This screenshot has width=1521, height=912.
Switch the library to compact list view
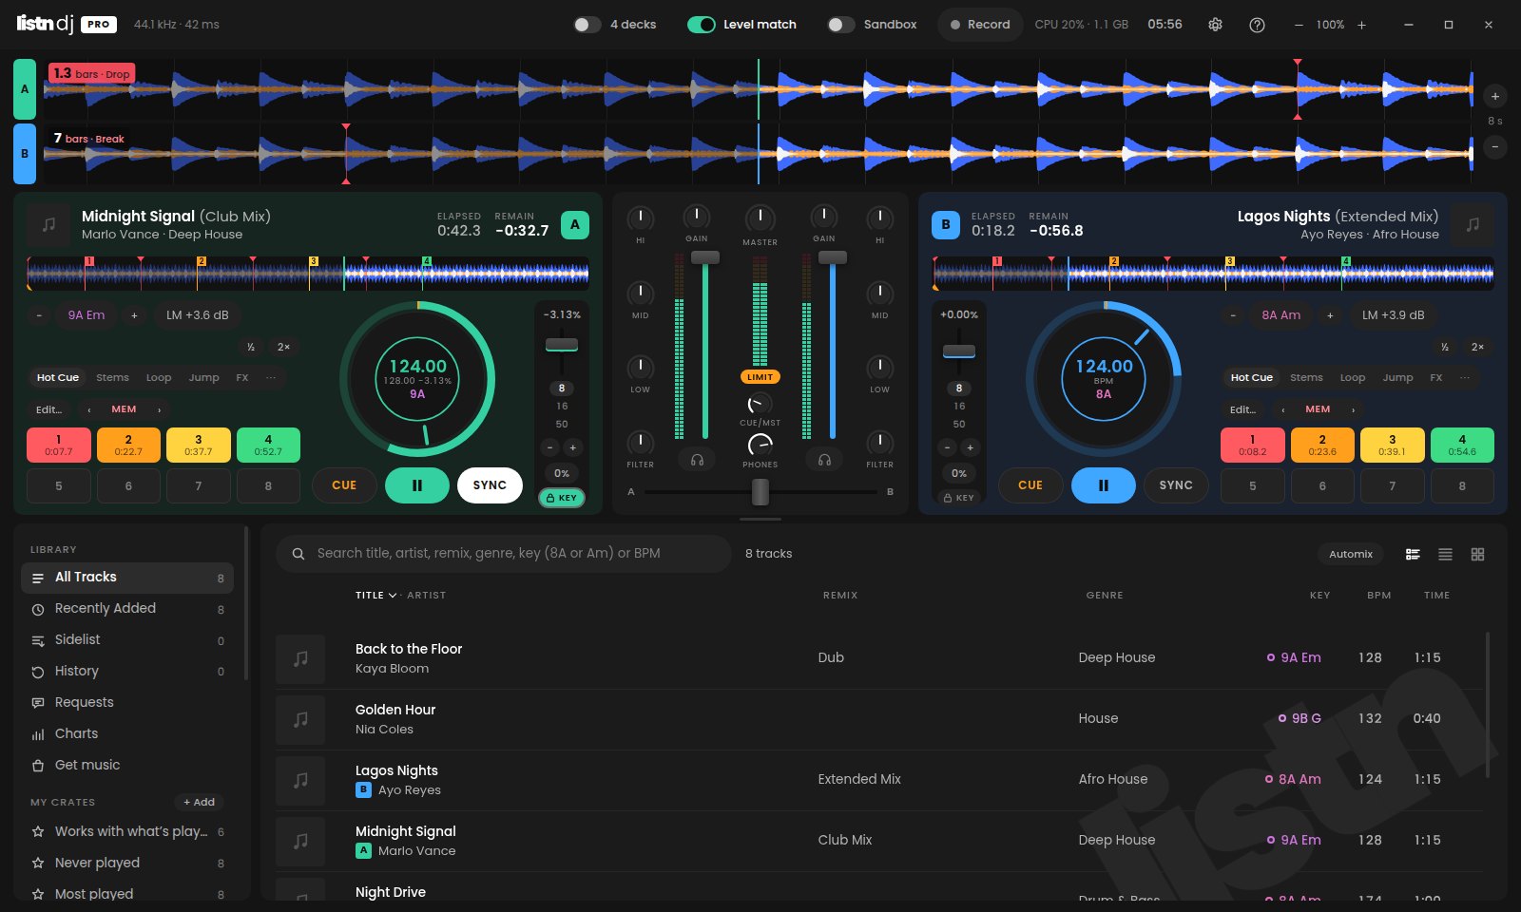click(x=1445, y=554)
